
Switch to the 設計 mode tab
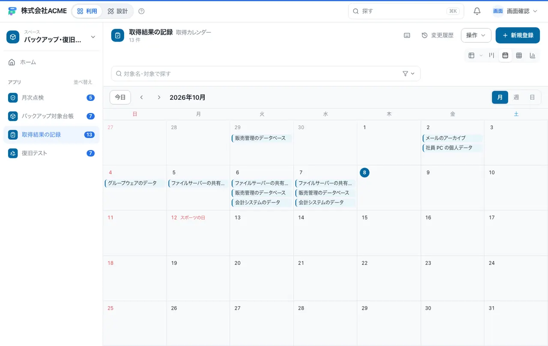[x=118, y=11]
